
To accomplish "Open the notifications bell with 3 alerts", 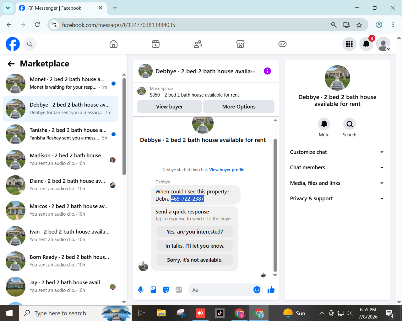I will point(366,44).
